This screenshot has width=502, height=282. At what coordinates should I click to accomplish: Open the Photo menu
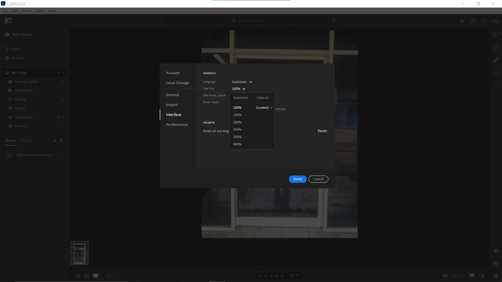click(27, 11)
